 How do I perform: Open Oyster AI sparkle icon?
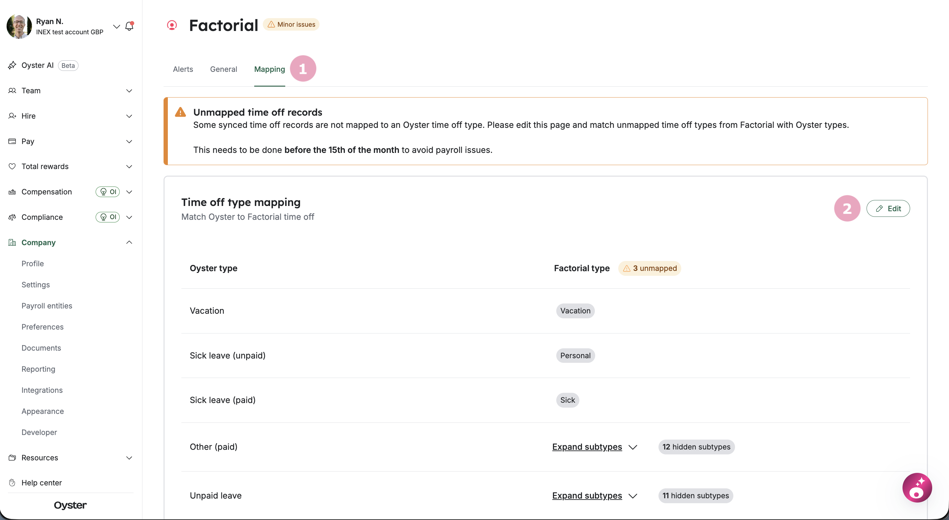click(12, 65)
